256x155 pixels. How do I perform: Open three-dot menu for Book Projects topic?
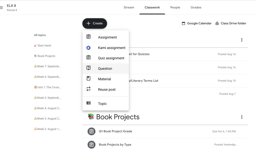pos(241,117)
